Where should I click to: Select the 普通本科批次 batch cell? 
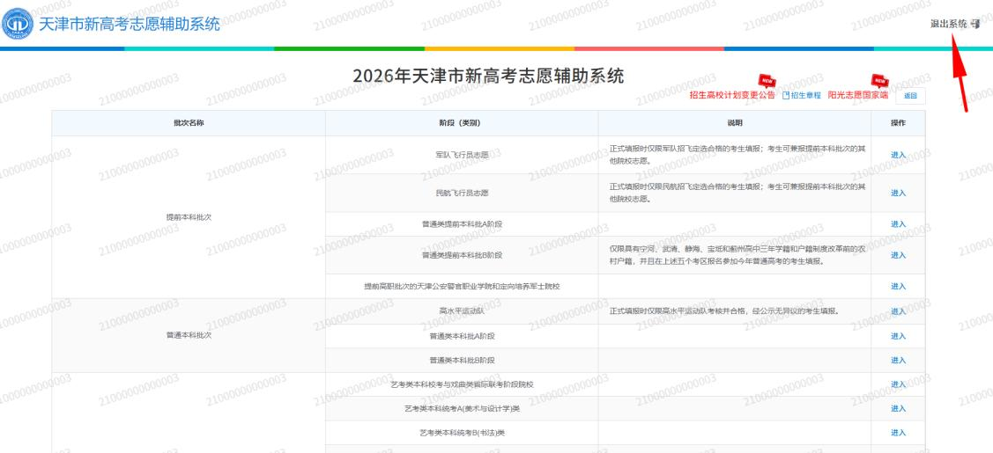pyautogui.click(x=188, y=335)
